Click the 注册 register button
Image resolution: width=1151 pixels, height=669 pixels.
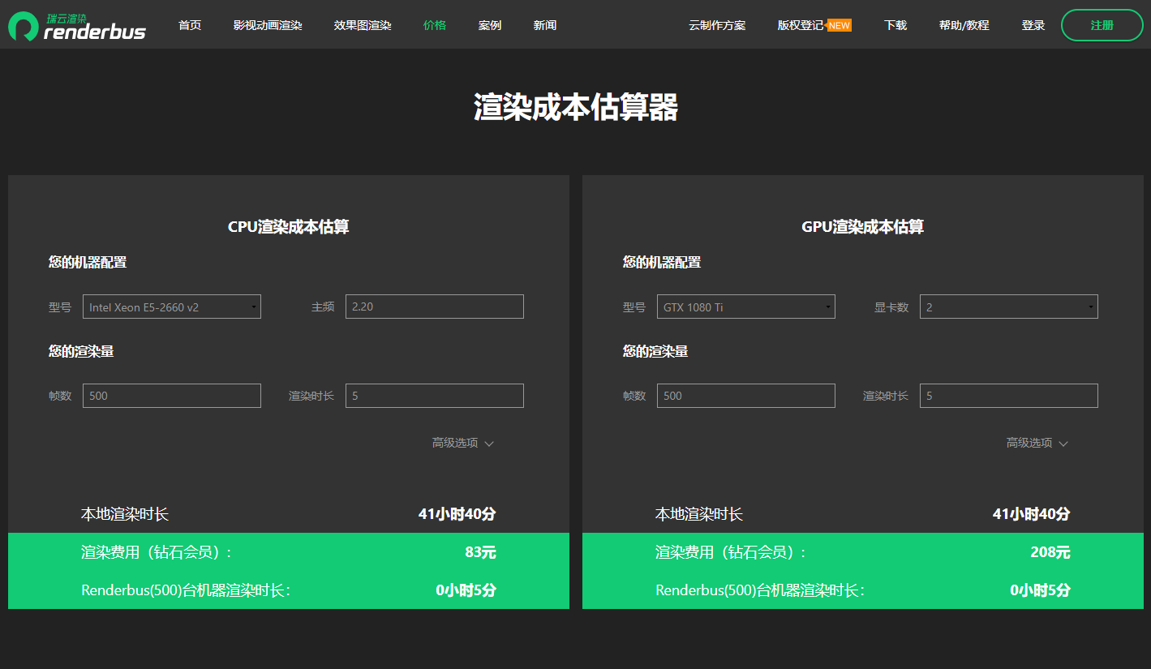click(1102, 25)
